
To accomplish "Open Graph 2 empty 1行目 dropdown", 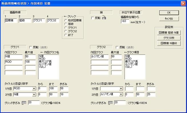I will [x=121, y=89].
